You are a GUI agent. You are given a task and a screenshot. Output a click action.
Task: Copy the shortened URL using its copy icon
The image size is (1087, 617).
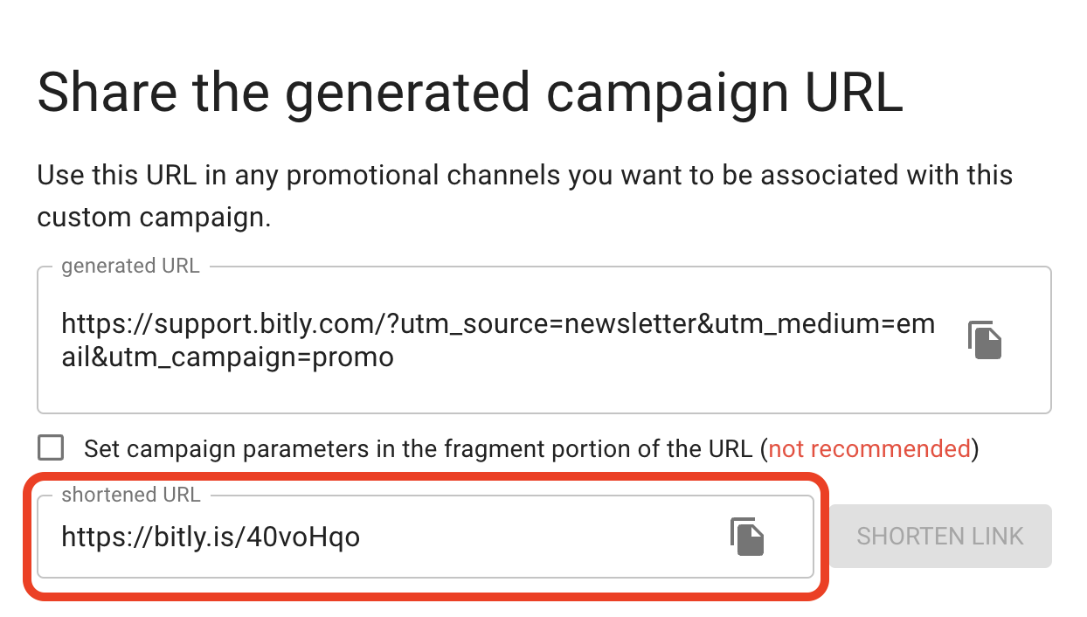click(747, 536)
